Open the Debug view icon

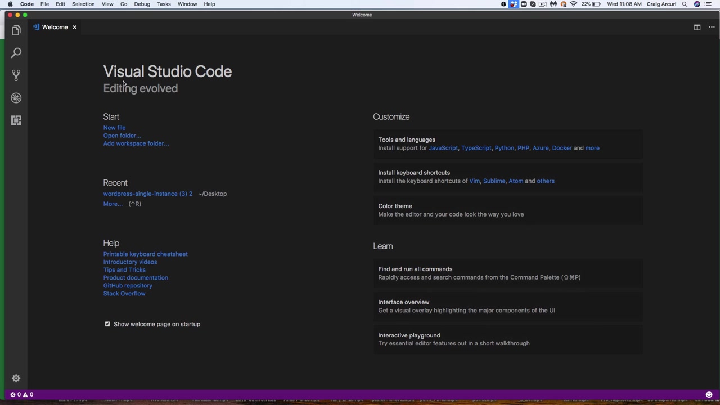[16, 98]
